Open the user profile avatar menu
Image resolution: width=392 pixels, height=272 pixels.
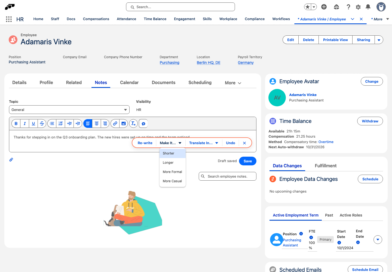pyautogui.click(x=381, y=7)
